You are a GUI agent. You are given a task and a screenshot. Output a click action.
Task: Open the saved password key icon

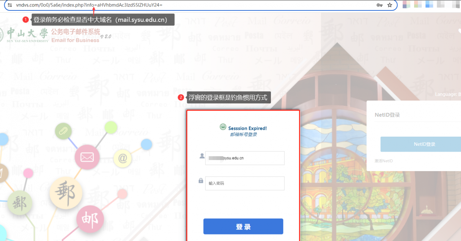379,5
